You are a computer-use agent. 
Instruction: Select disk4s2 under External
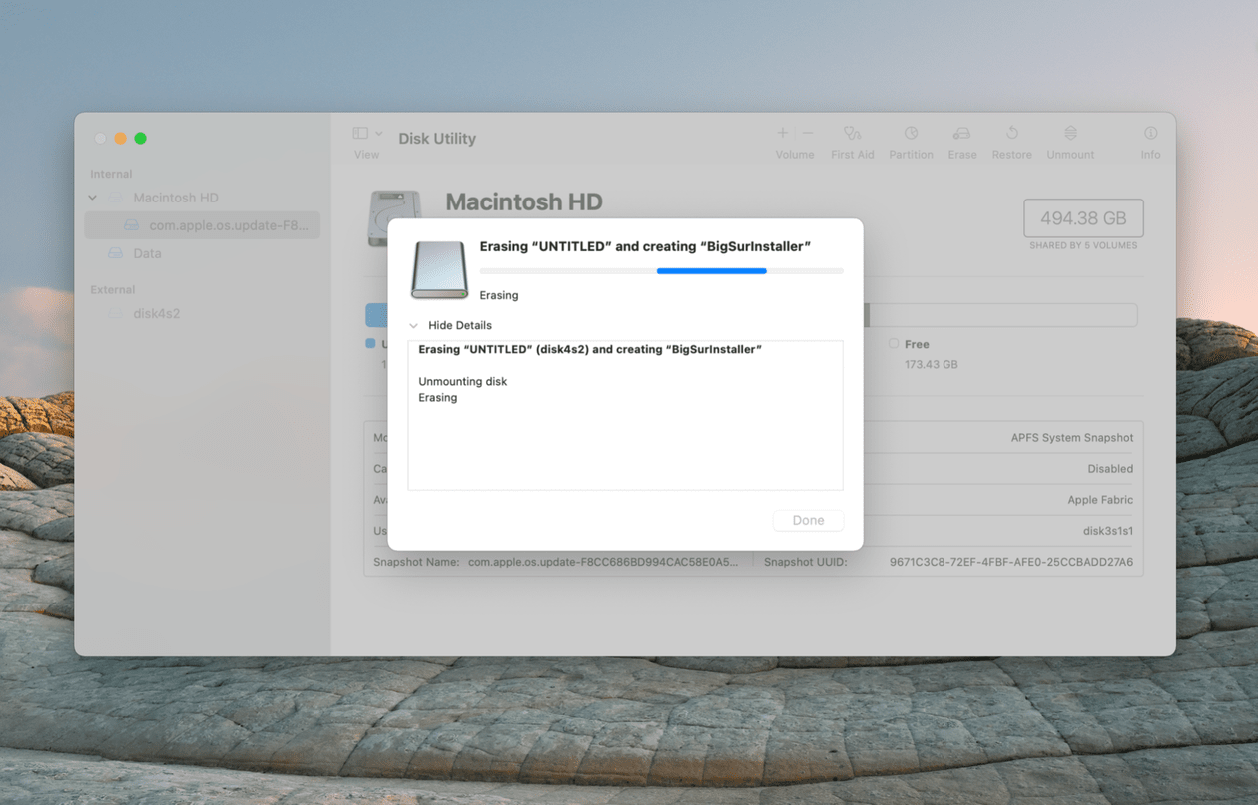tap(157, 313)
